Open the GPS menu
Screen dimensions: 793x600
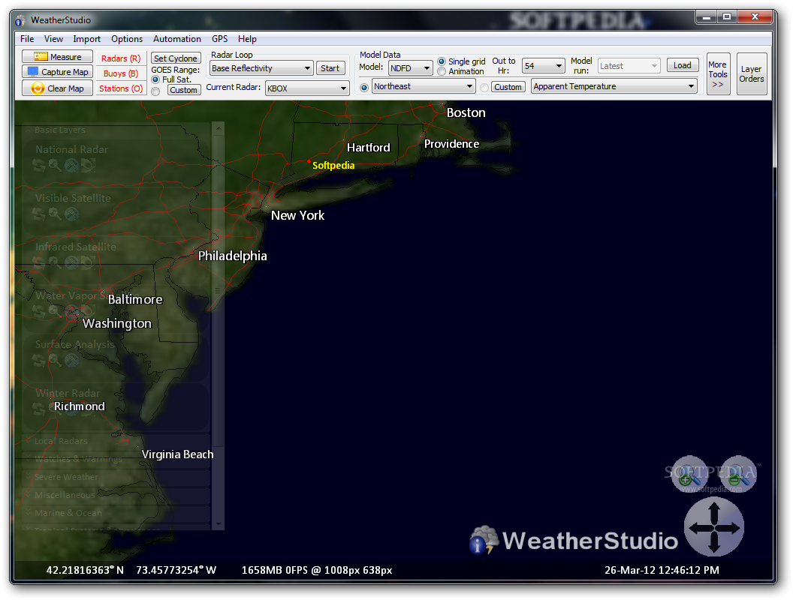coord(219,39)
